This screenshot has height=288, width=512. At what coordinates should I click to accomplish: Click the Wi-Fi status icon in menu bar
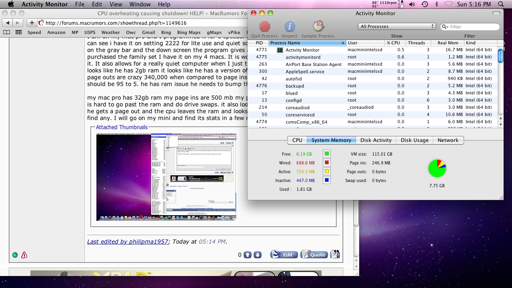coord(449,4)
